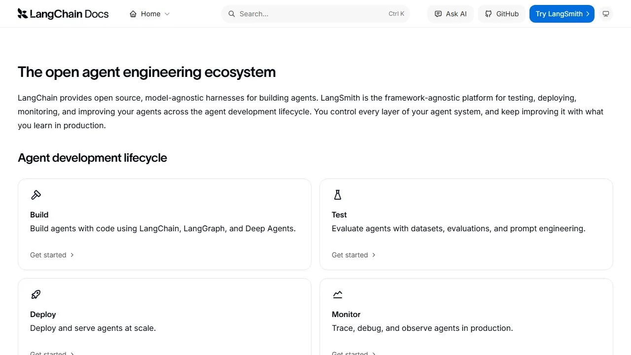Click the search magnifier icon

coord(232,14)
